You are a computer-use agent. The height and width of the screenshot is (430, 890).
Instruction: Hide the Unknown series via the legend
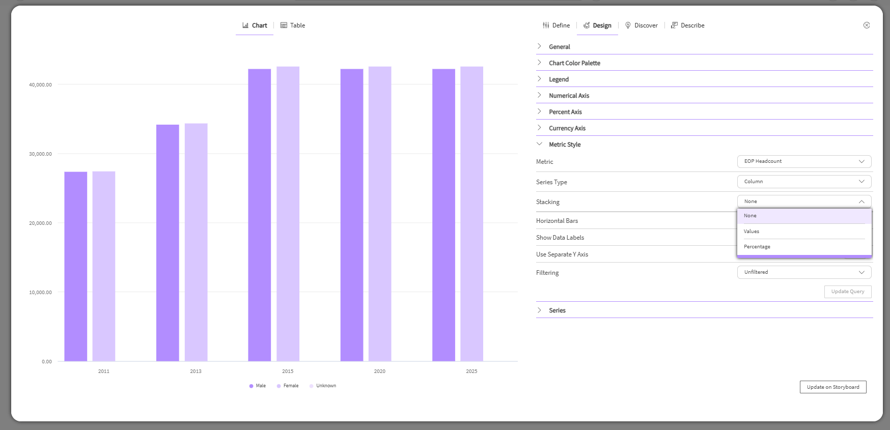[x=323, y=386]
